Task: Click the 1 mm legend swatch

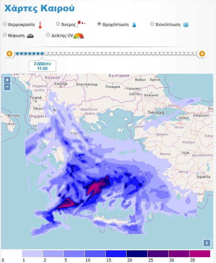Action: click(x=32, y=254)
